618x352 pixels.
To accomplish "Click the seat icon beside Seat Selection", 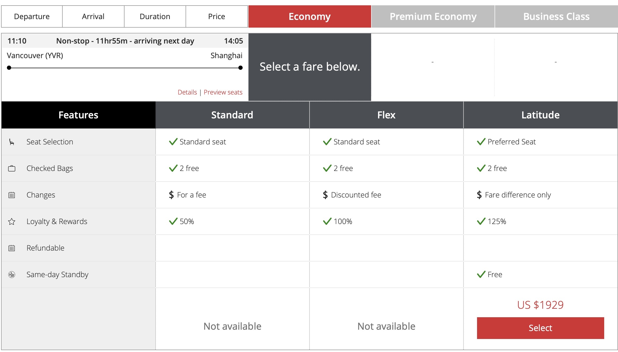I will coord(11,142).
